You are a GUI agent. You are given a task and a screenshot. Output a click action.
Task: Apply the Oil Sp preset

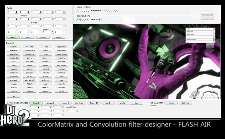tap(62, 91)
